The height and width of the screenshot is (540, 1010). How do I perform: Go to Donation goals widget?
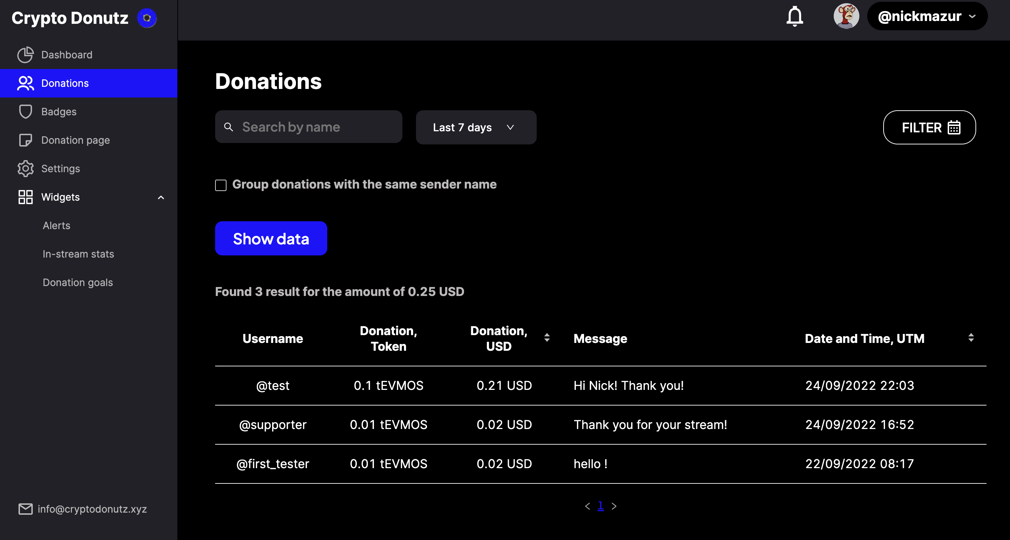click(x=78, y=282)
